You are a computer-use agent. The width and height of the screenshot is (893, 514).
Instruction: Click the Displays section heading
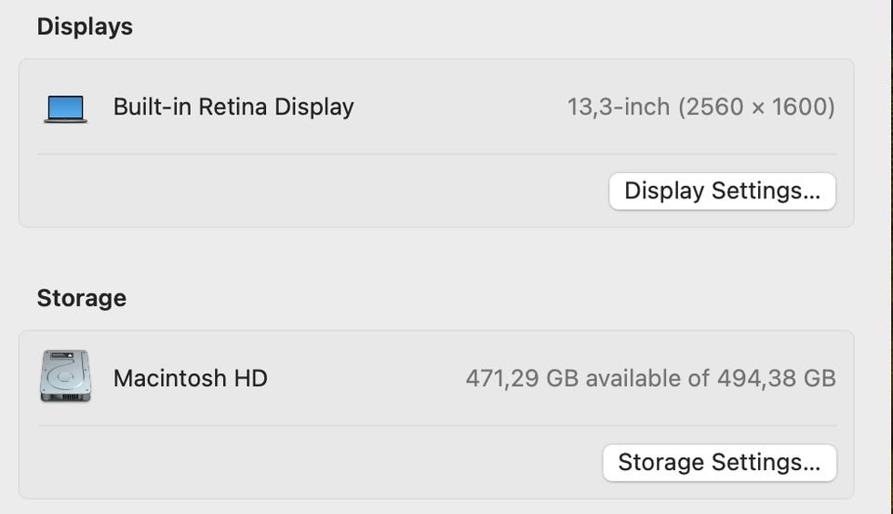pos(85,27)
